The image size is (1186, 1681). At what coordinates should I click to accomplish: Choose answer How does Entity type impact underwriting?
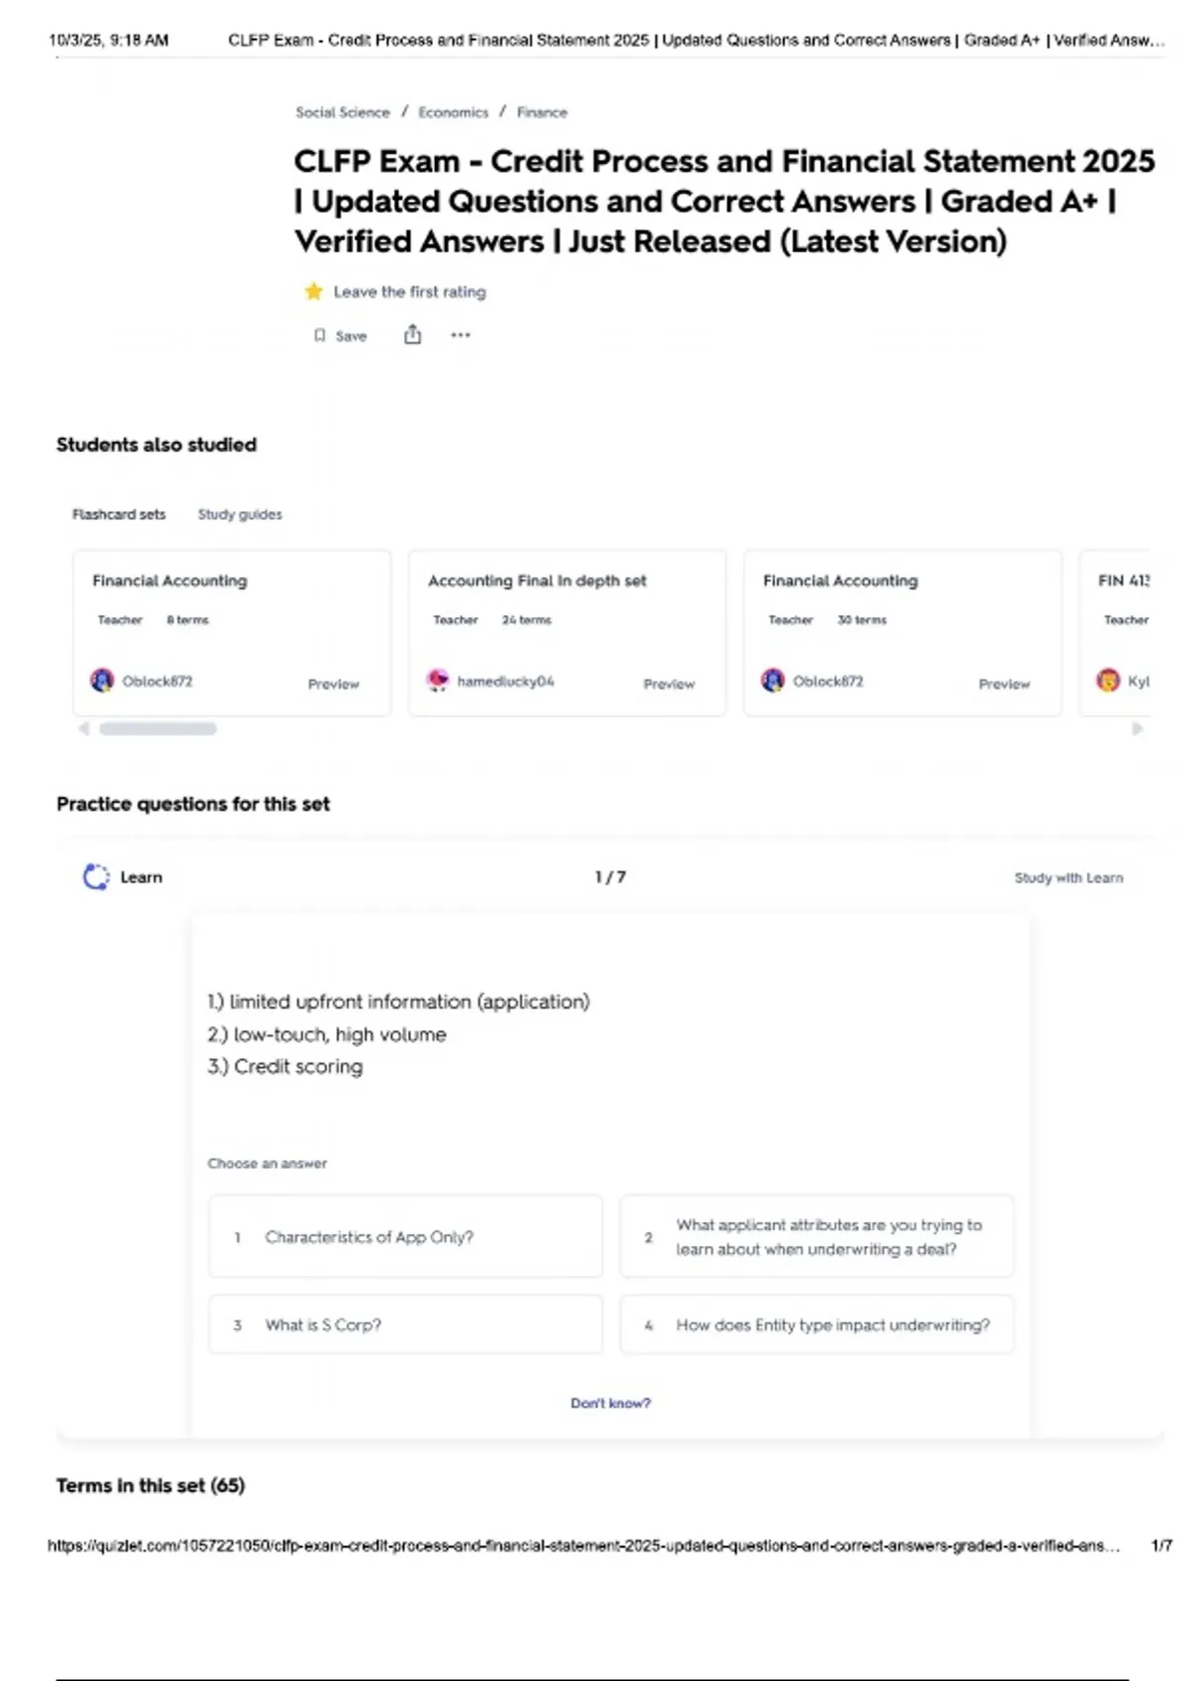click(816, 1325)
